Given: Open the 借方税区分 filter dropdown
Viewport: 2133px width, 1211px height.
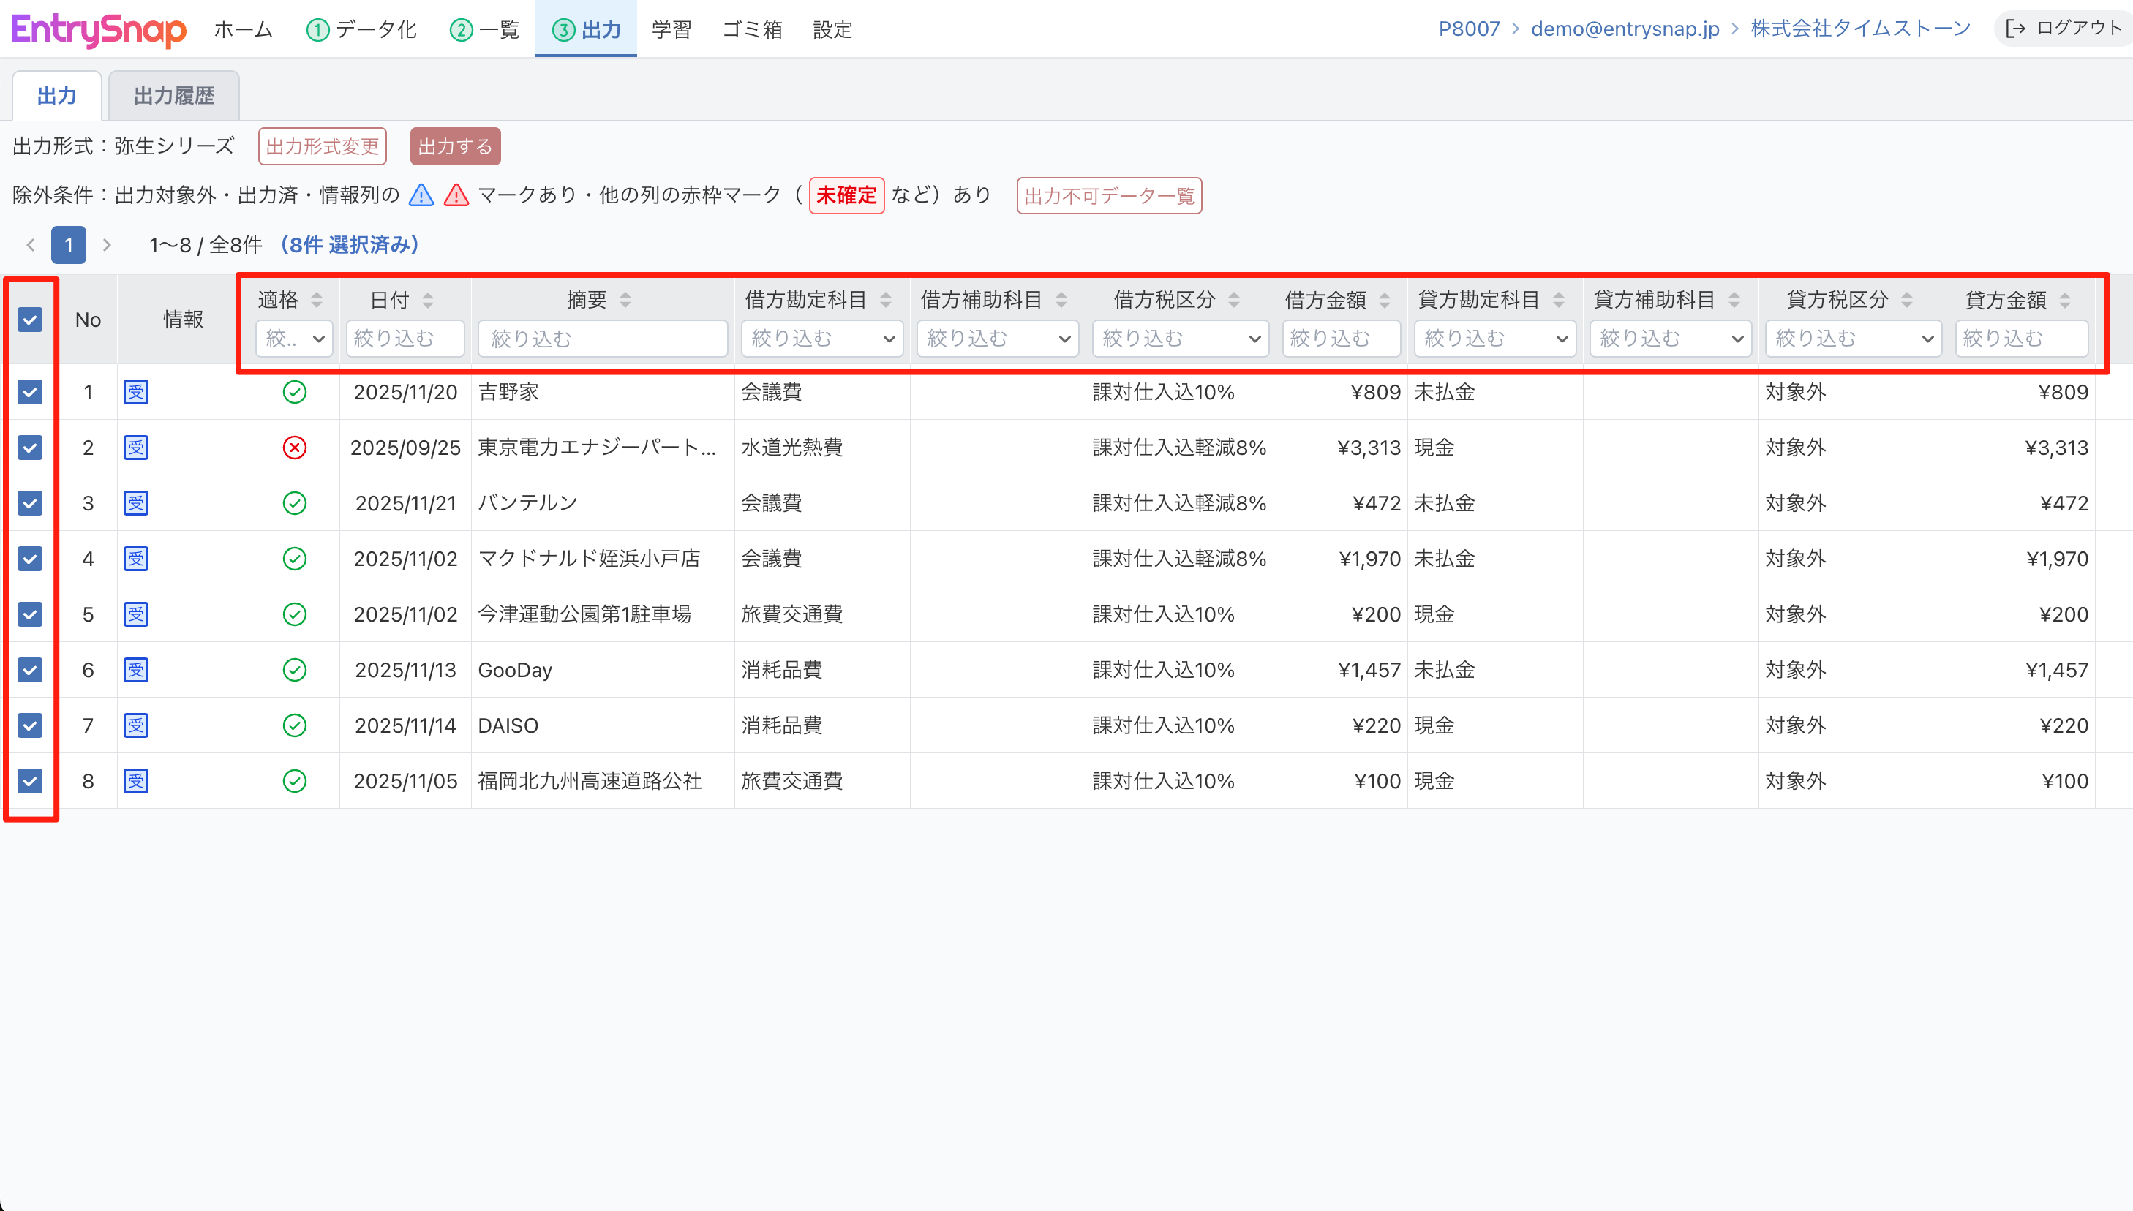Looking at the screenshot, I should pos(1181,339).
